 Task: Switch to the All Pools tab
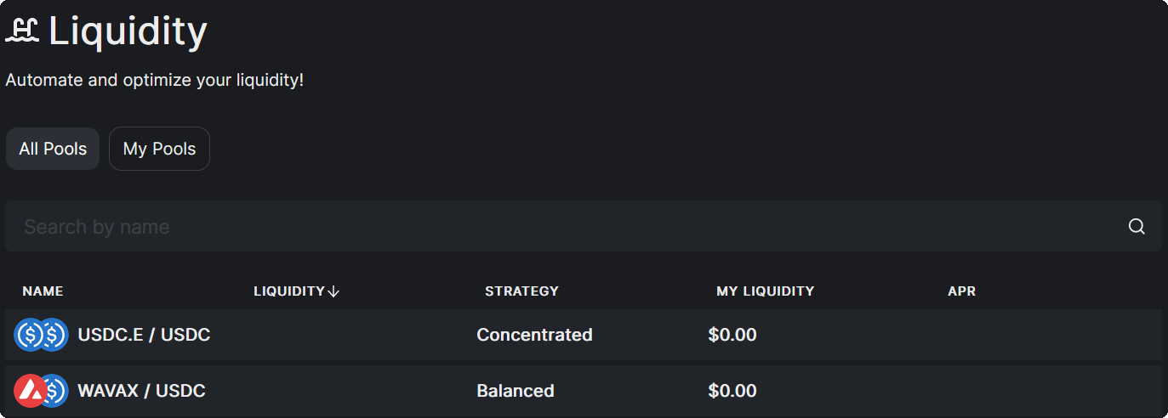53,149
